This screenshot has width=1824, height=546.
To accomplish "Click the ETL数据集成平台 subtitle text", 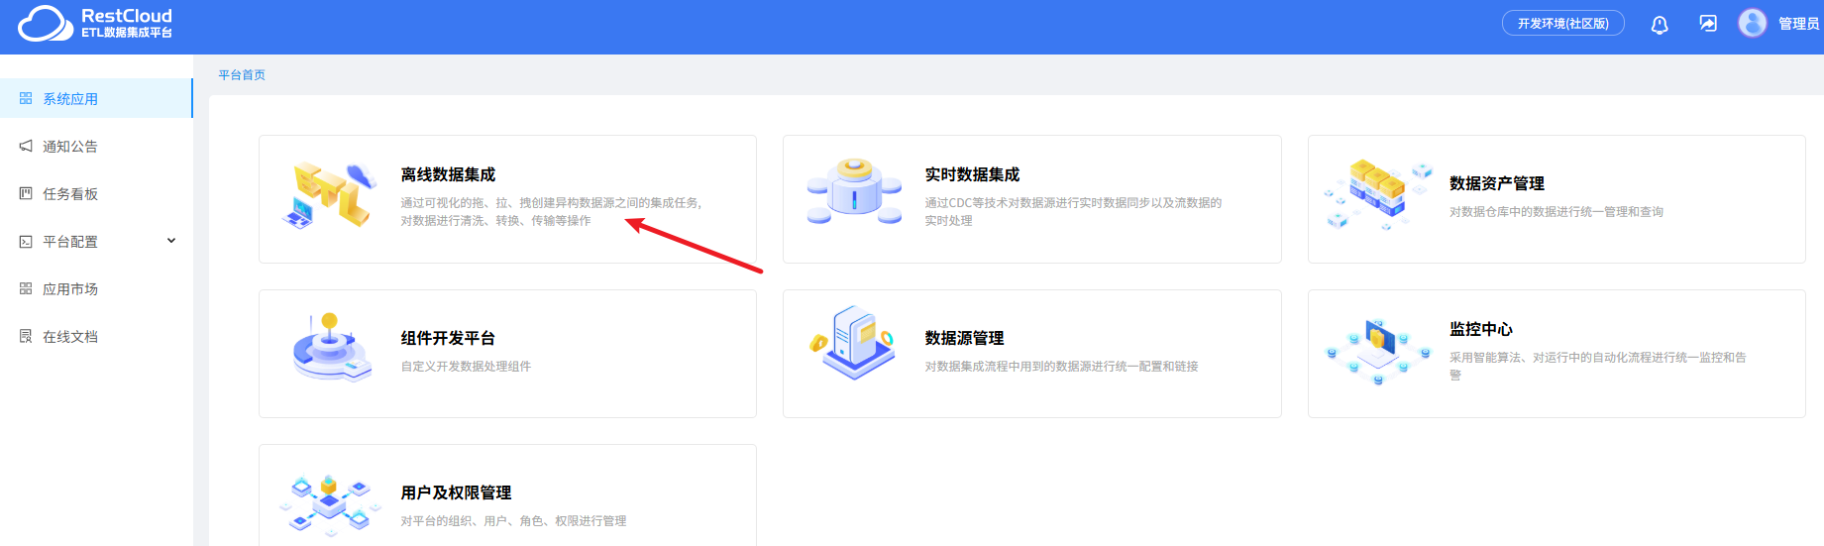I will coord(127,33).
